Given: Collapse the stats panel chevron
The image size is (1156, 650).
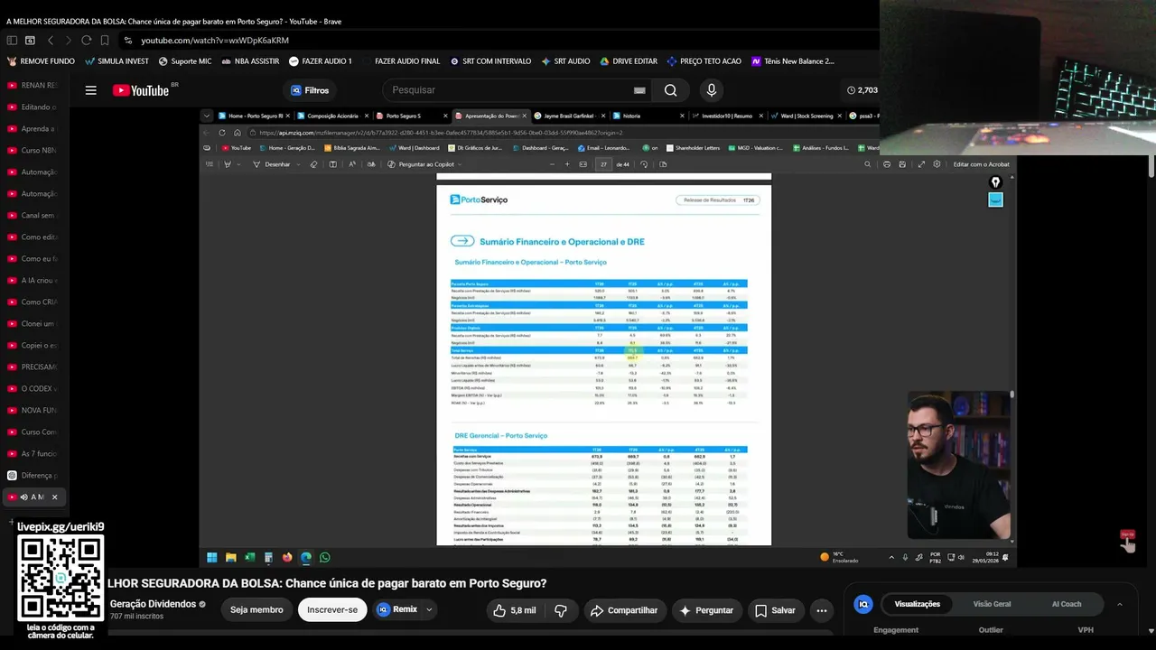Looking at the screenshot, I should (1120, 604).
